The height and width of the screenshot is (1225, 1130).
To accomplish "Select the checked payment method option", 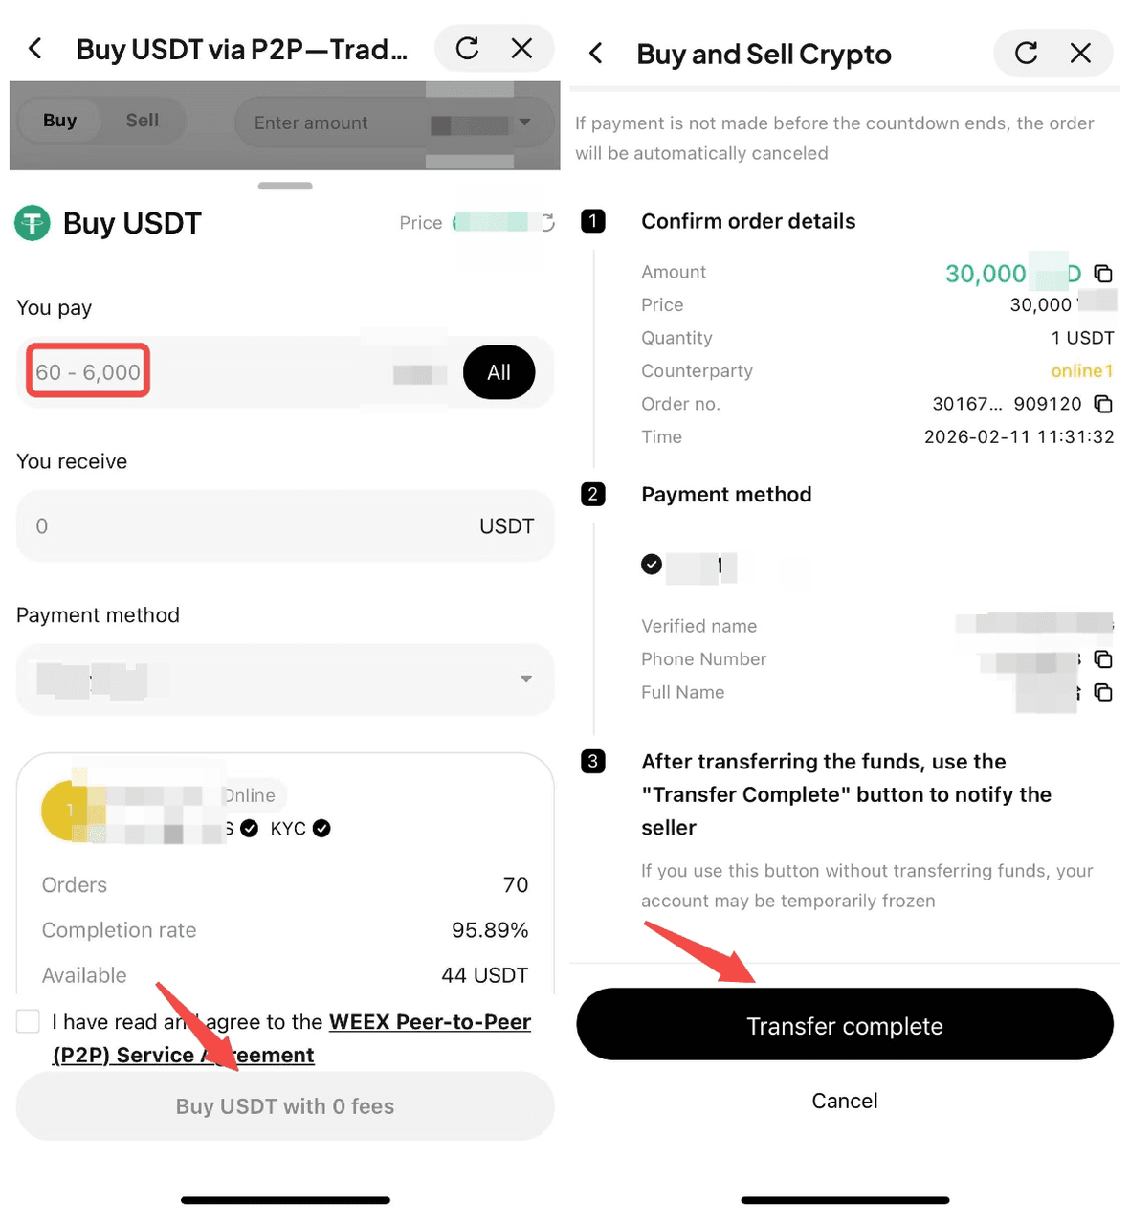I will tap(652, 565).
